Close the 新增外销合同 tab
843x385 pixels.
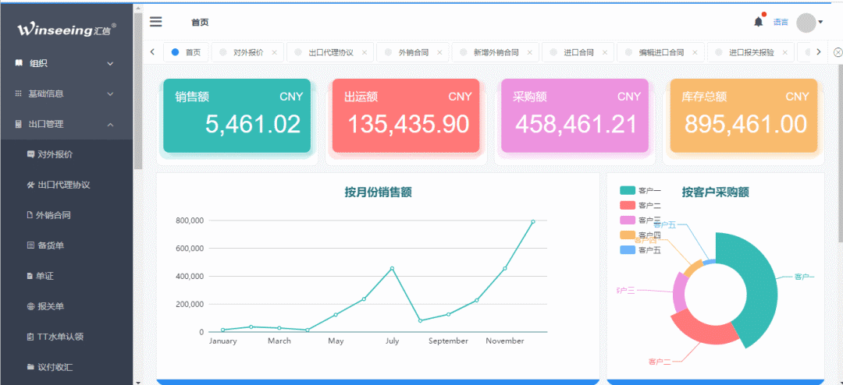529,52
